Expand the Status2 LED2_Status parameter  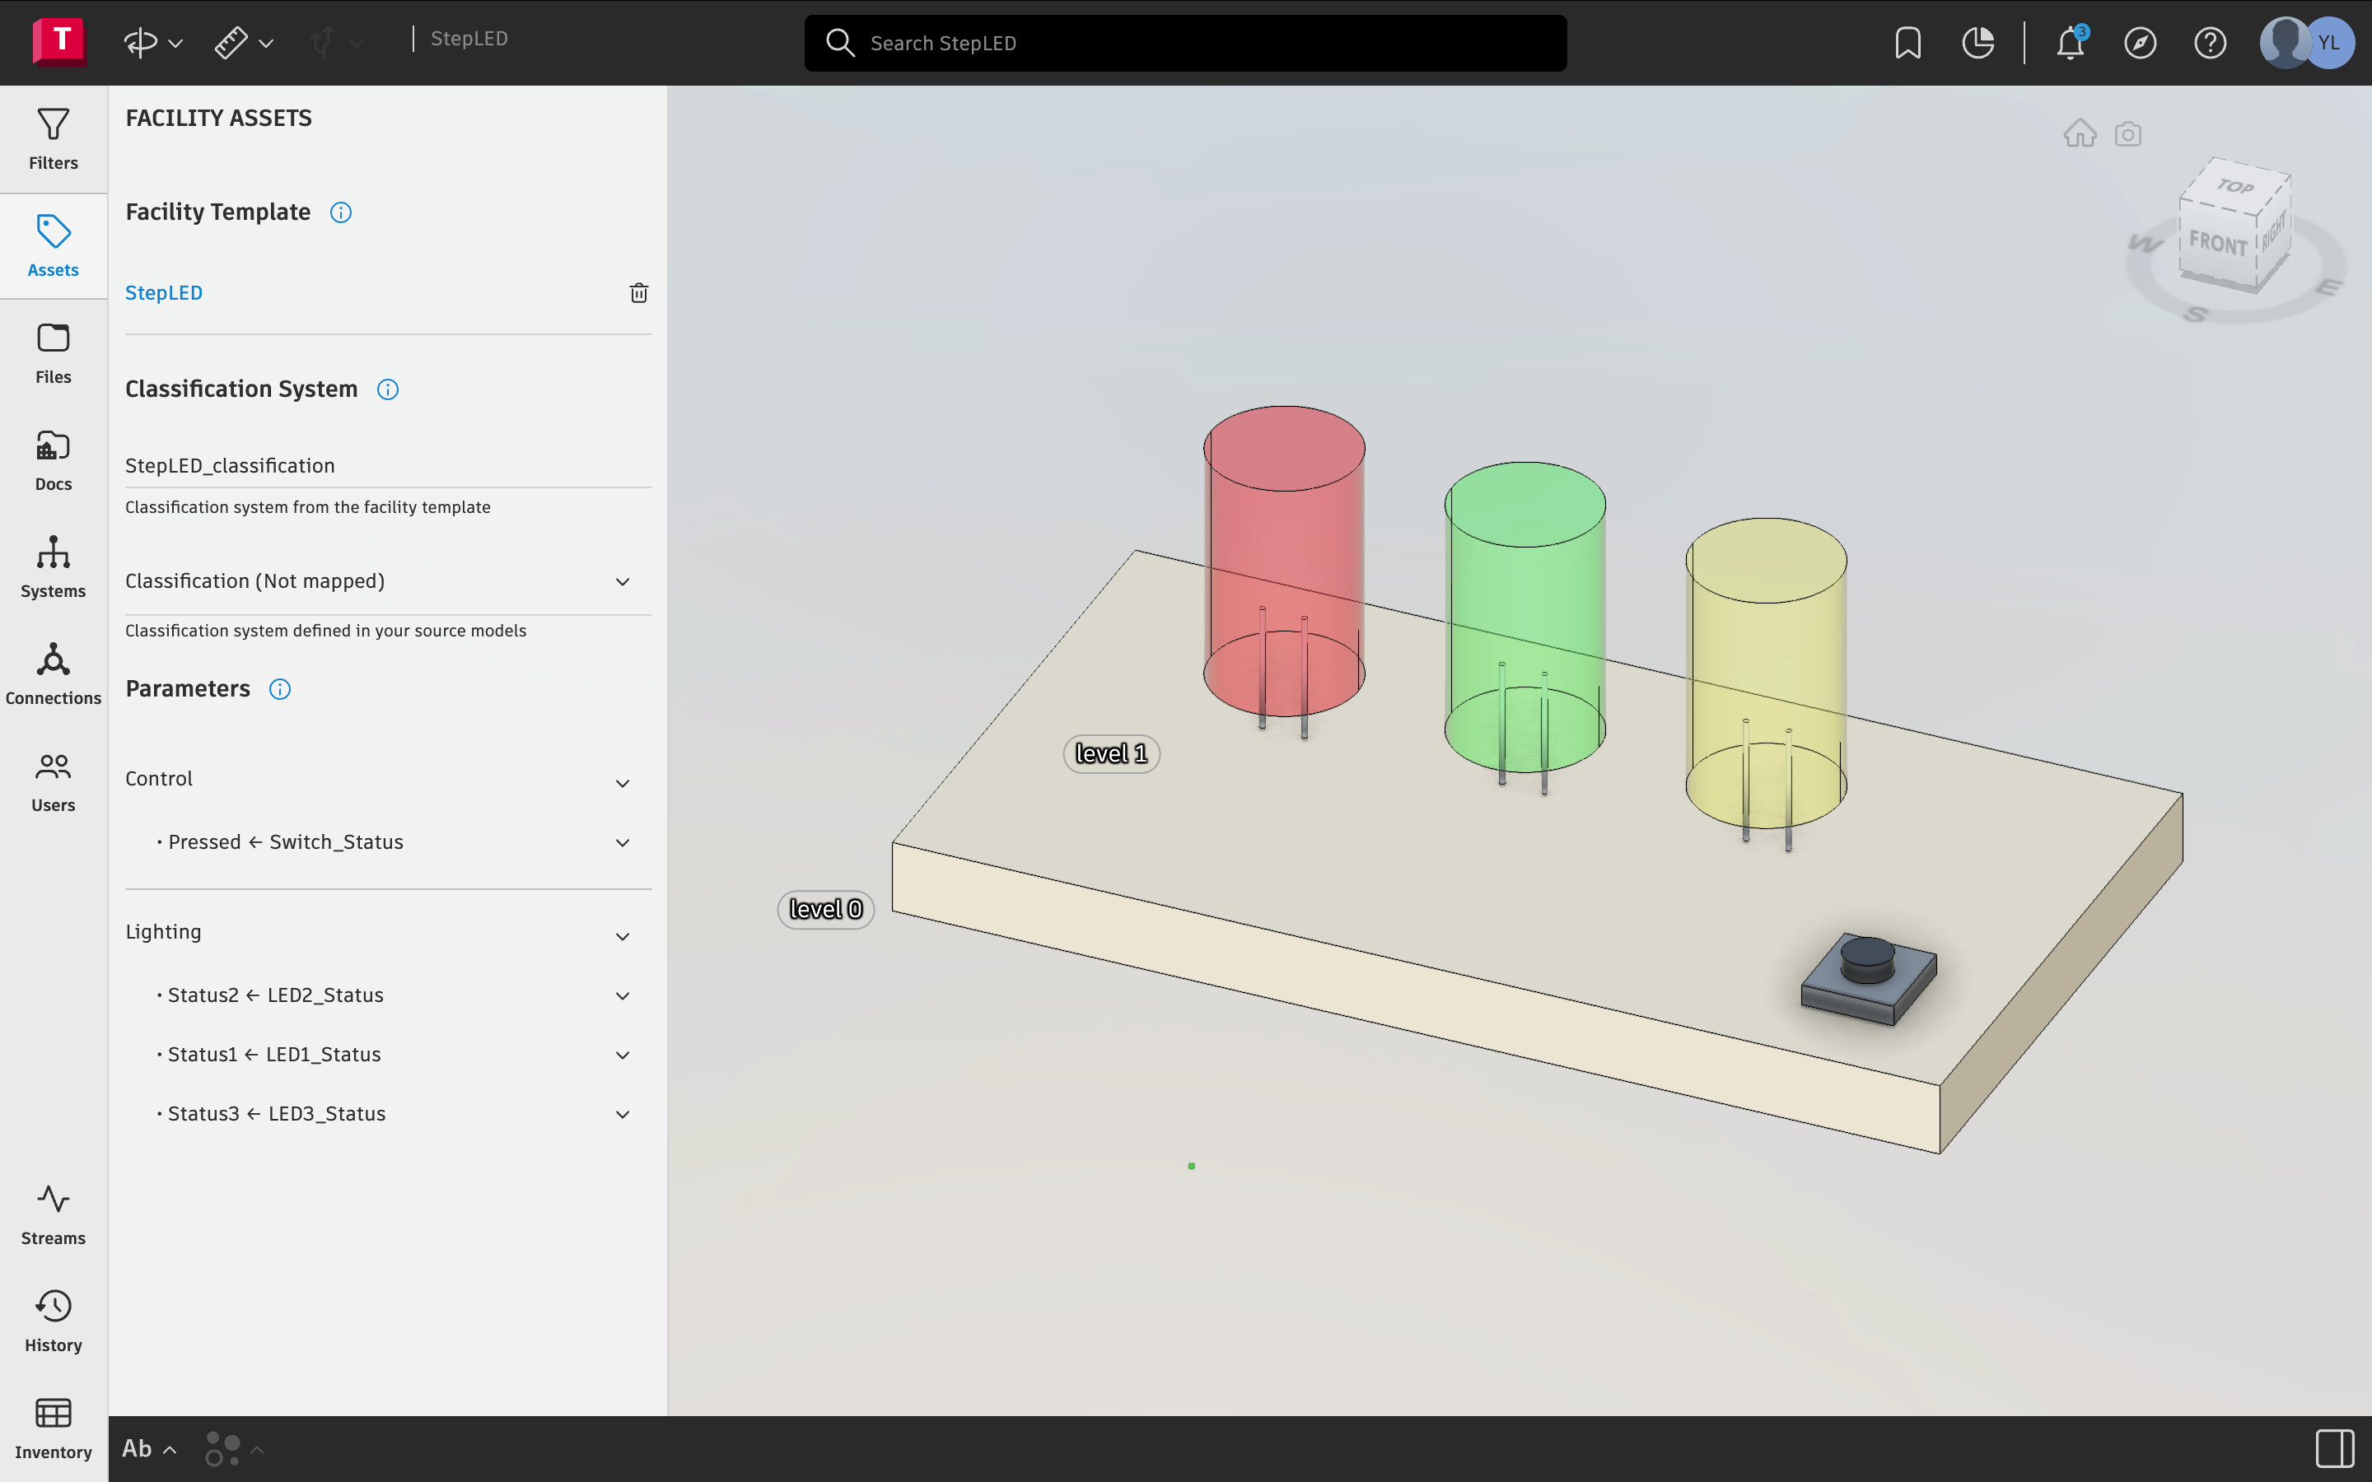(x=622, y=996)
